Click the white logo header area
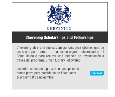Screen dimensions: 115x97 (x=60, y=17)
